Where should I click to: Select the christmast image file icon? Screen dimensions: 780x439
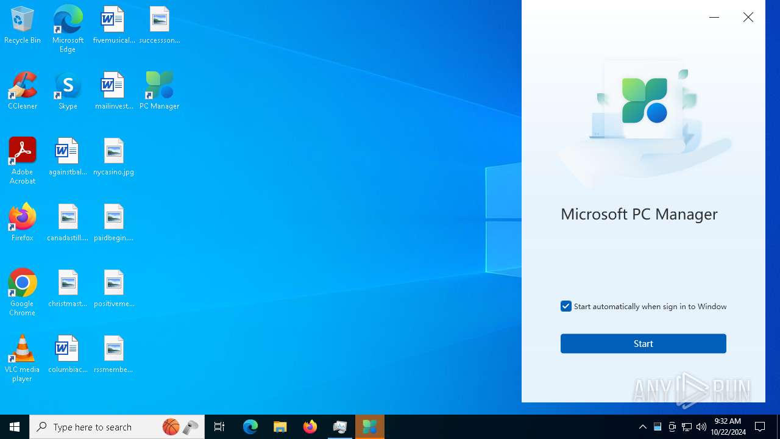click(x=68, y=289)
